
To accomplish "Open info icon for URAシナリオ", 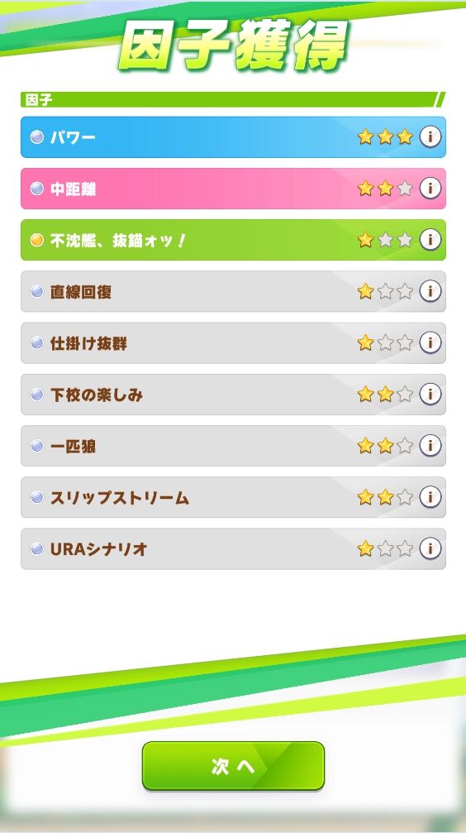I will (x=430, y=548).
